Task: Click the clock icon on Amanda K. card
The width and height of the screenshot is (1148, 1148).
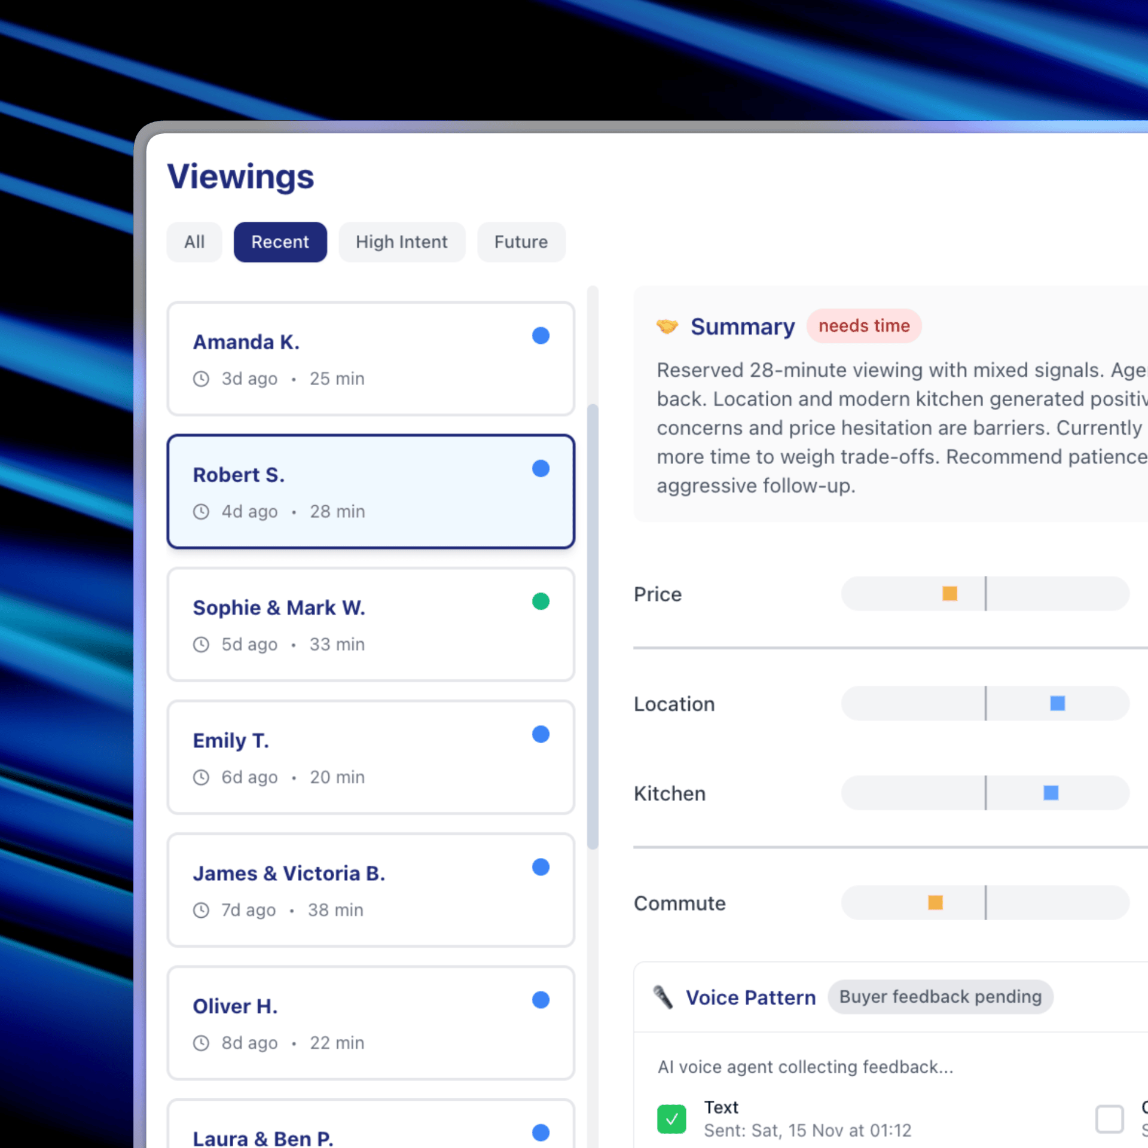Action: click(201, 378)
